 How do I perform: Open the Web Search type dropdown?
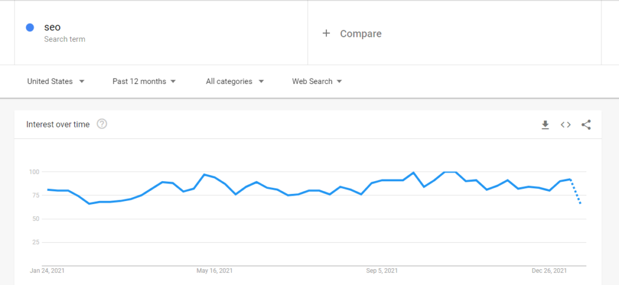click(x=317, y=81)
